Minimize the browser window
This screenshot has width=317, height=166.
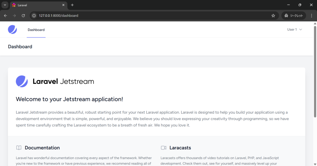point(289,5)
